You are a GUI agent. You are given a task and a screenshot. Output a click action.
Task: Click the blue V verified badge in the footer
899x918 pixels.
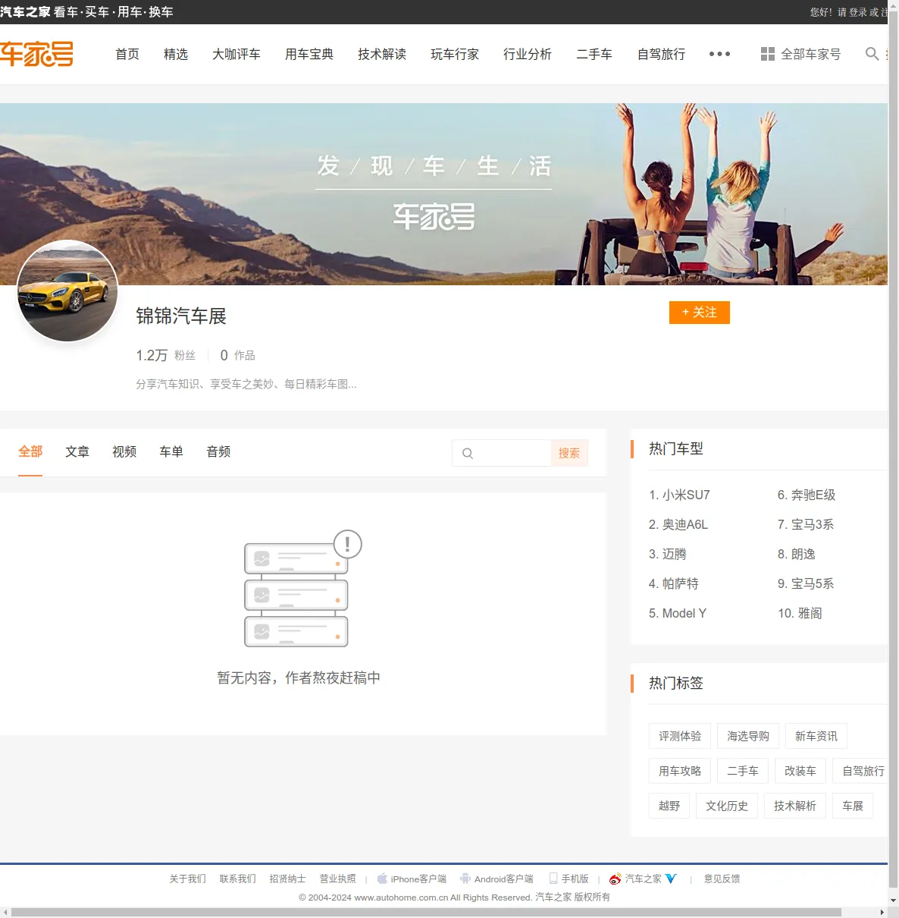click(671, 879)
